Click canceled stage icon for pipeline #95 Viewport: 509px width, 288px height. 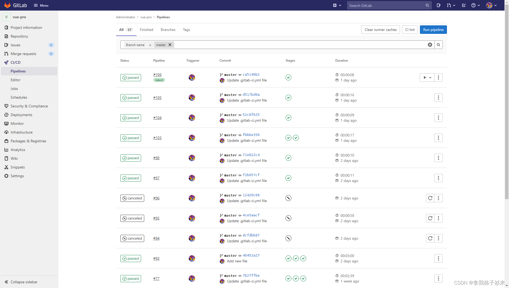coord(288,218)
